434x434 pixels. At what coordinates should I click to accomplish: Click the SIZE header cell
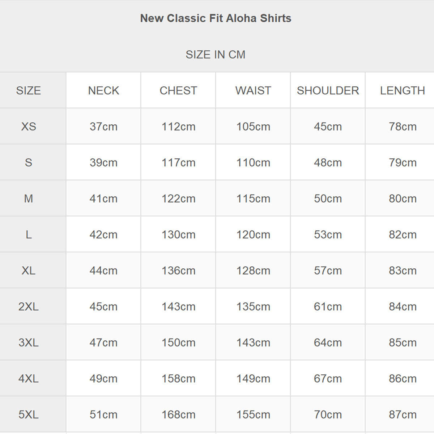click(x=29, y=90)
